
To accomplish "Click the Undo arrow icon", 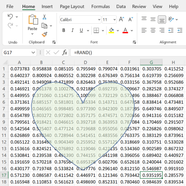I will [10, 17].
